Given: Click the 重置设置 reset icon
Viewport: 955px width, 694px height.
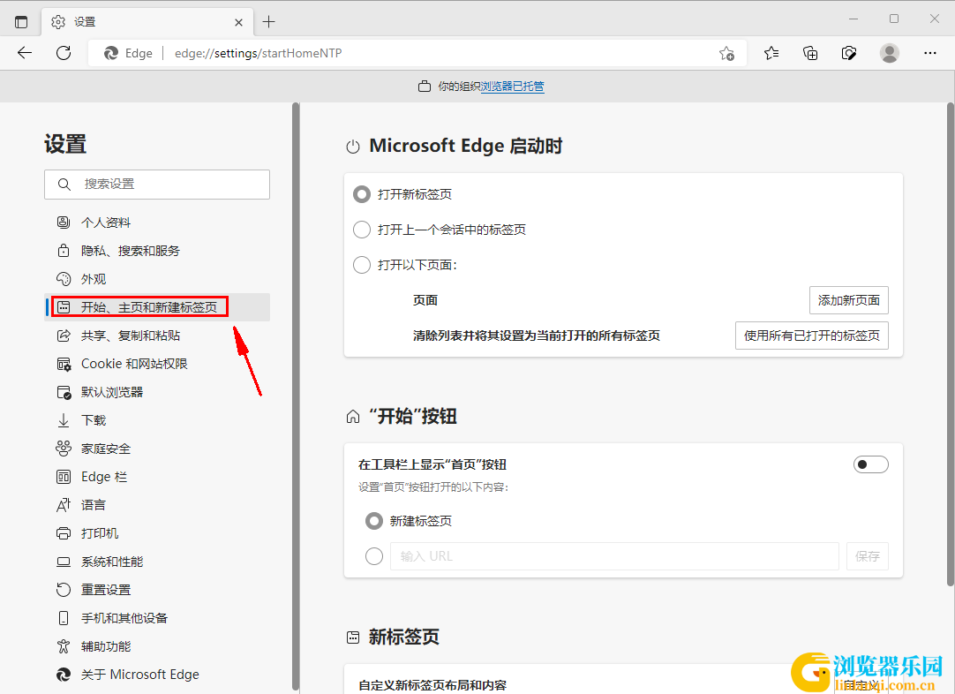Looking at the screenshot, I should tap(64, 590).
